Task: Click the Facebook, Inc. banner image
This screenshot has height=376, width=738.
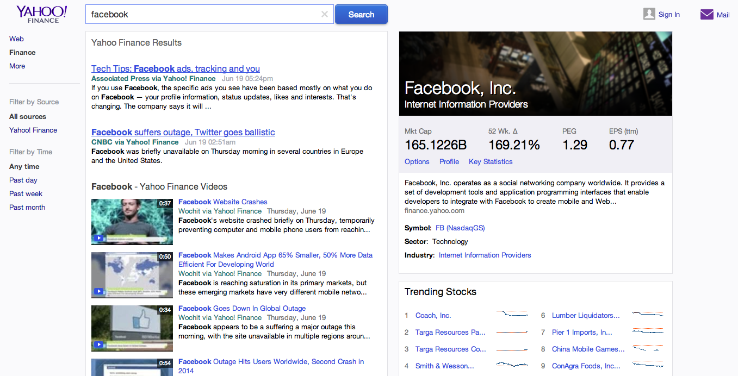Action: [x=536, y=73]
